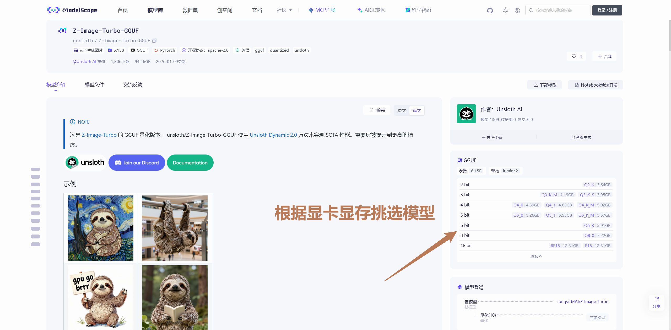Viewport: 671px width, 330px height.
Task: Open the Unsloth Dynamic 2.0 link
Action: click(273, 135)
